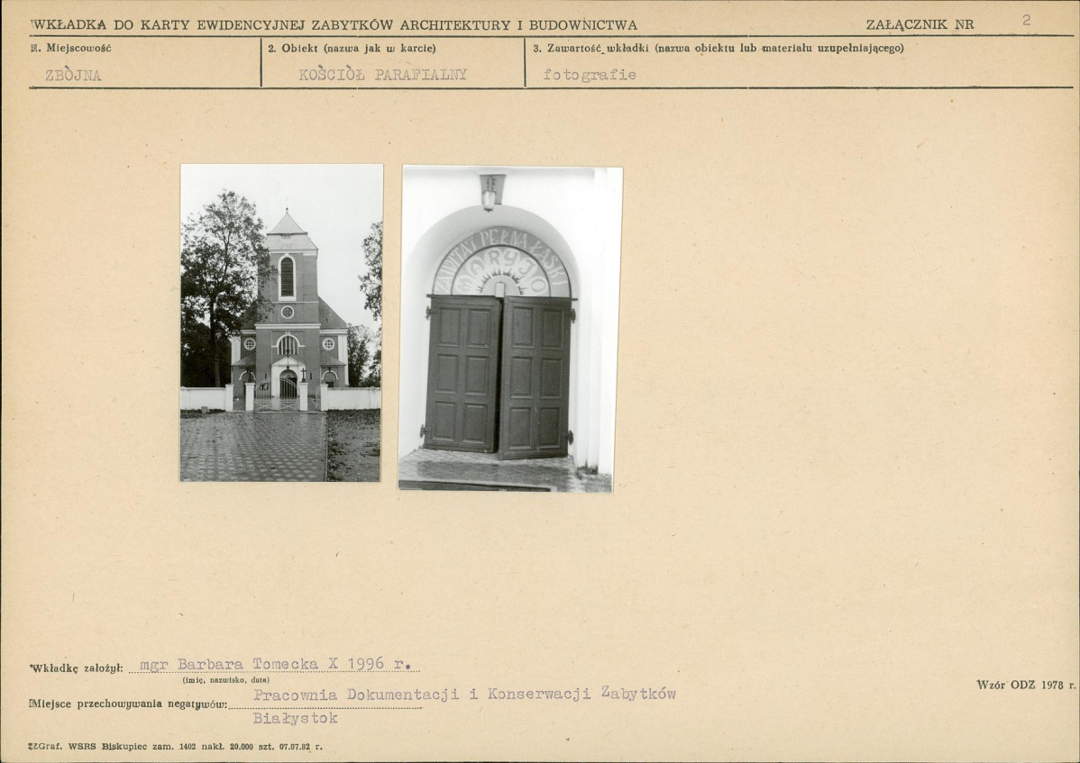This screenshot has width=1080, height=763.
Task: Click the 'fotografie' content entry
Action: pos(590,74)
